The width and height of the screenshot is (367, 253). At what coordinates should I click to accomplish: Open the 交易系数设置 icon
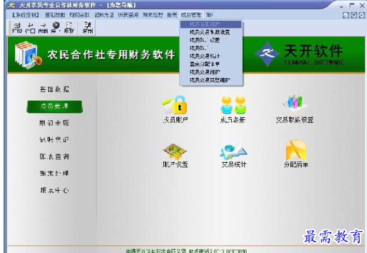point(294,109)
